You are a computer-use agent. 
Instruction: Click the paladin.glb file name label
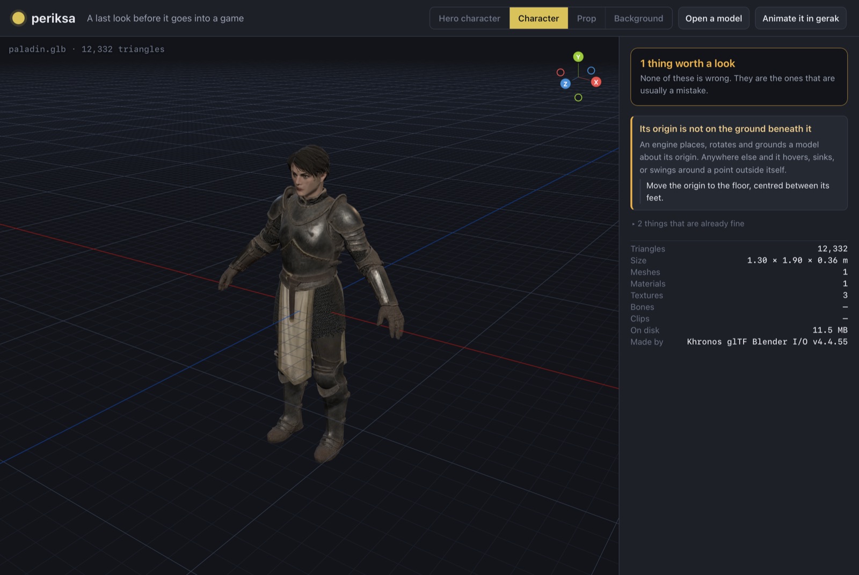[x=37, y=49]
